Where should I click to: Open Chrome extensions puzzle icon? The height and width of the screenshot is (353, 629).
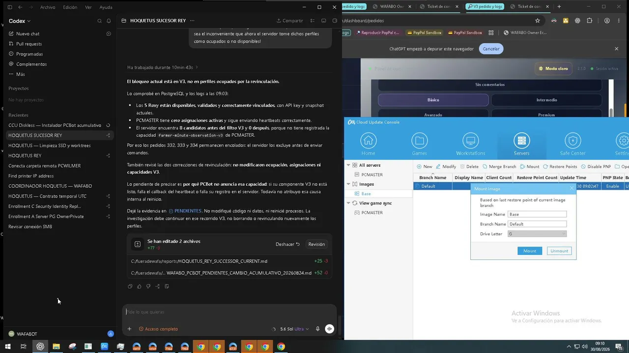590,21
